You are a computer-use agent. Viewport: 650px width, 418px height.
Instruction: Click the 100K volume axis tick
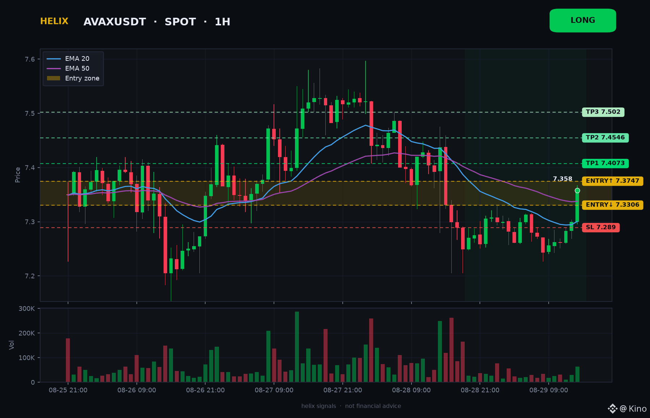(x=27, y=358)
